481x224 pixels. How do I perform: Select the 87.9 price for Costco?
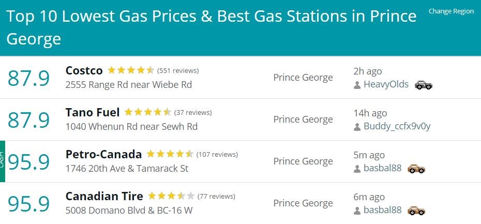[x=28, y=78]
